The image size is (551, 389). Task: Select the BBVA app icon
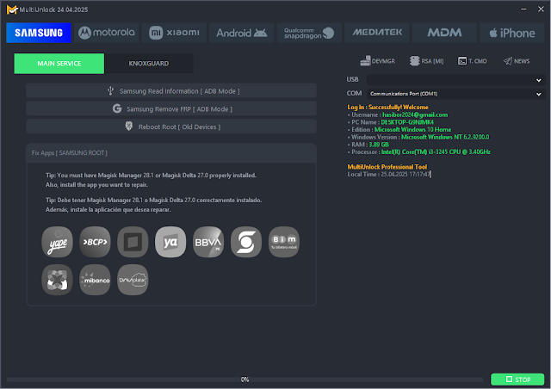coord(208,242)
